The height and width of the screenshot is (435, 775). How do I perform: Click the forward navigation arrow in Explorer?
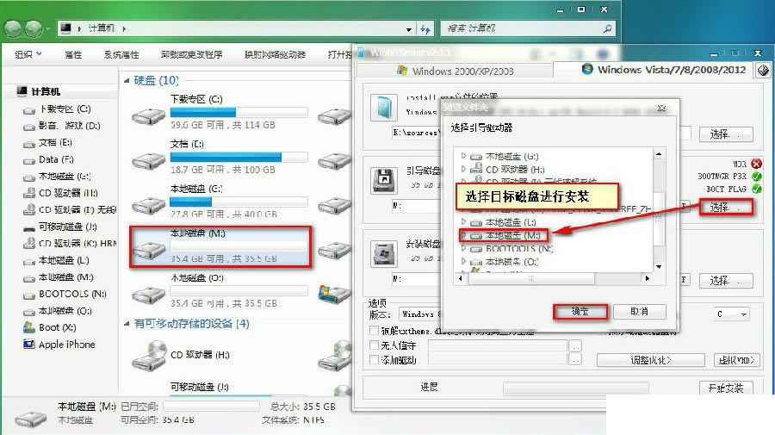click(34, 28)
